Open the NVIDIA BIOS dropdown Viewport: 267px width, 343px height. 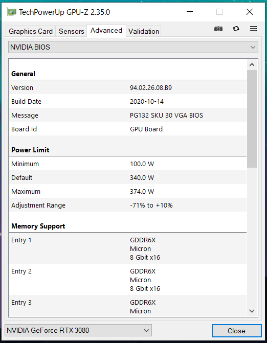(x=133, y=47)
